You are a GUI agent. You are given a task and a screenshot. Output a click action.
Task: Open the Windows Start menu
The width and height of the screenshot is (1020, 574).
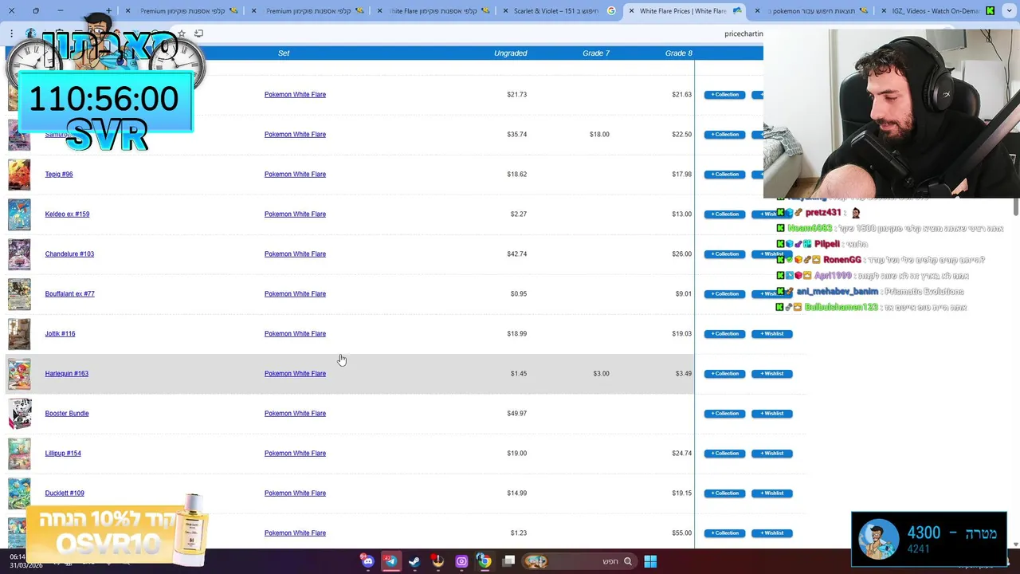(650, 561)
